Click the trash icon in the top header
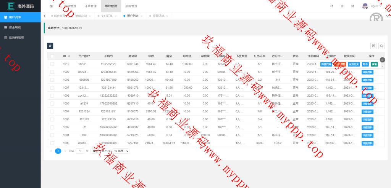This screenshot has height=188, width=391. coord(342,6)
